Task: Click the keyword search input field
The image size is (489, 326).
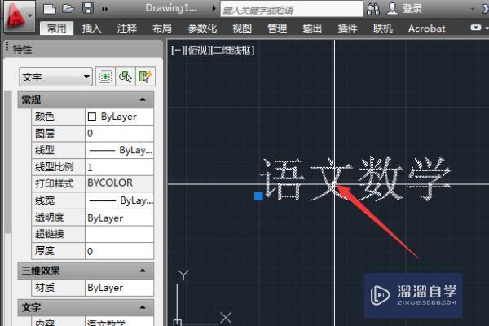Action: 292,9
